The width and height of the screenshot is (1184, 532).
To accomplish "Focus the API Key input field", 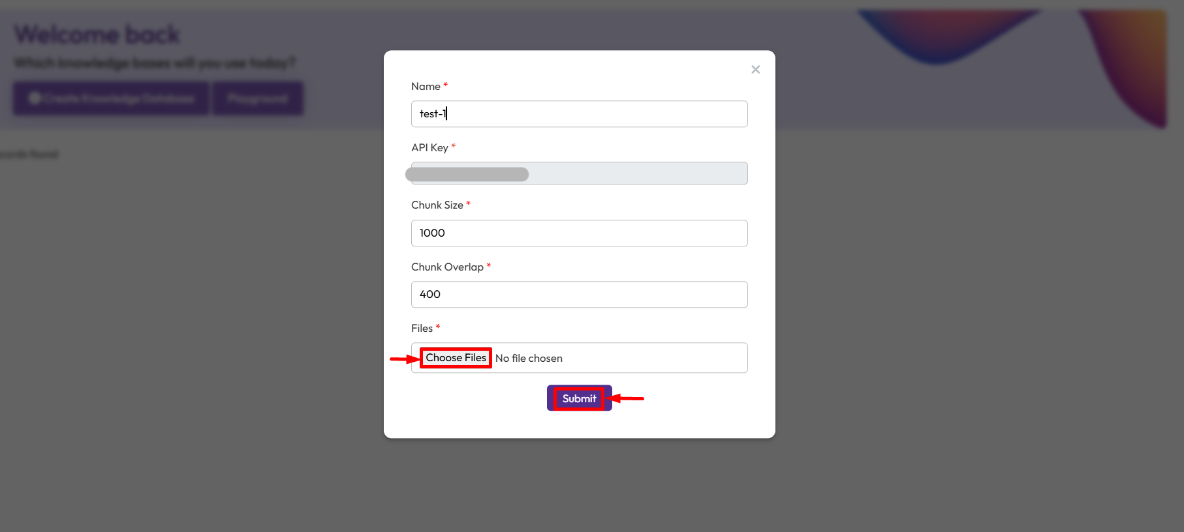I will click(636, 173).
